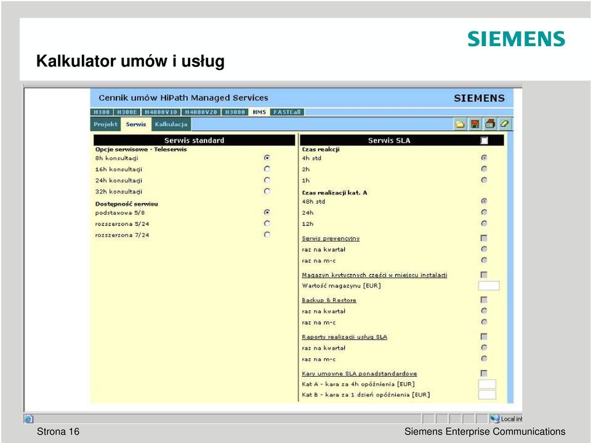
Task: Choose rozszerzona 5/24 availability
Action: pyautogui.click(x=267, y=223)
